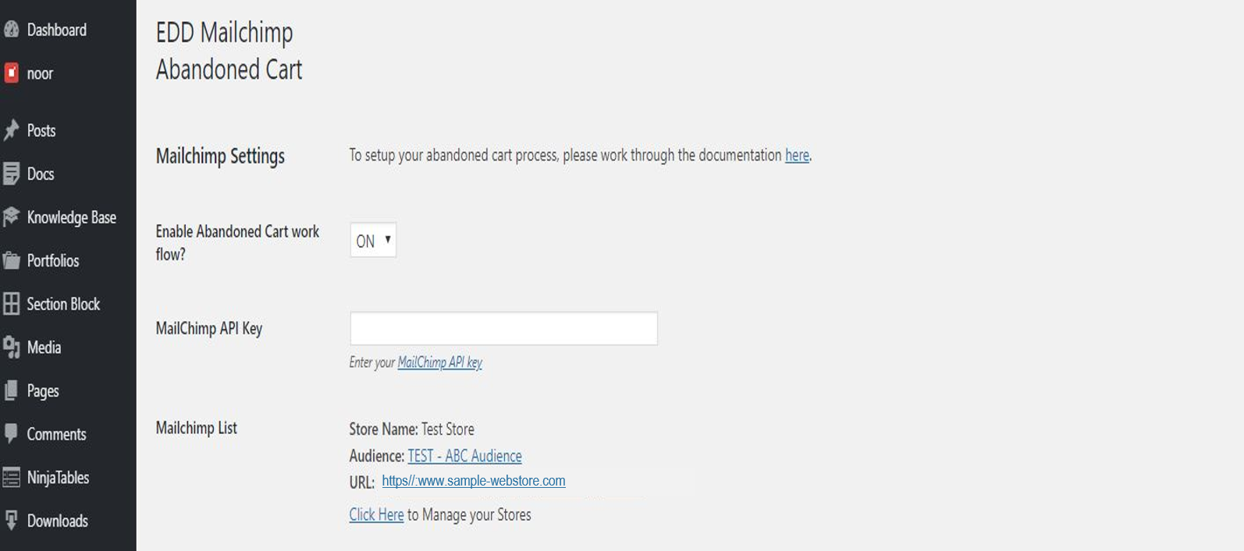Viewport: 1244px width, 551px height.
Task: Click the Docs document icon
Action: pos(11,174)
